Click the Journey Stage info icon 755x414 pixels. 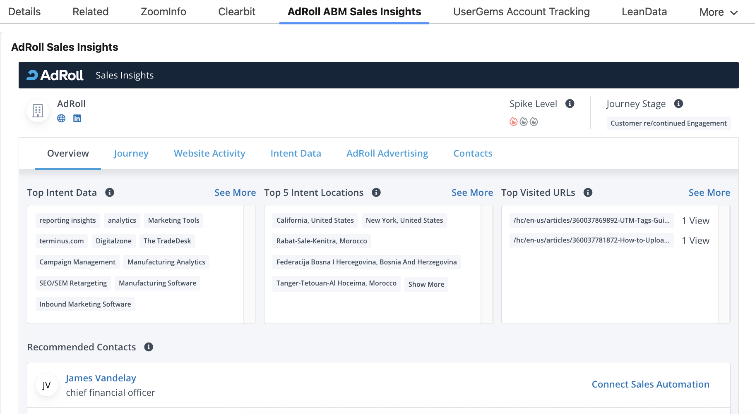678,104
